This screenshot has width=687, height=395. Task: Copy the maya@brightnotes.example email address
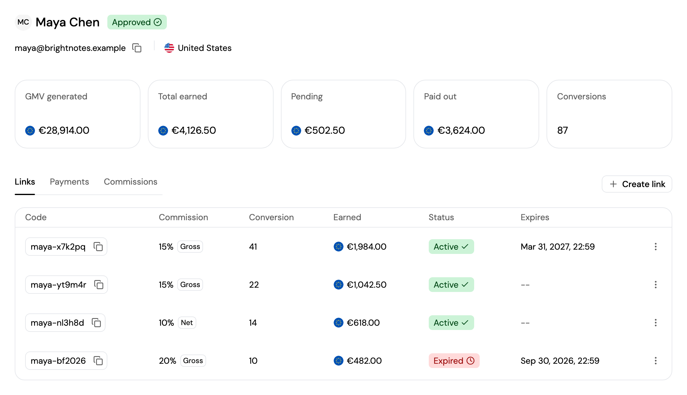click(137, 48)
